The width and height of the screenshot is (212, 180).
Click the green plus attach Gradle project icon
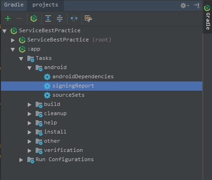(8, 18)
